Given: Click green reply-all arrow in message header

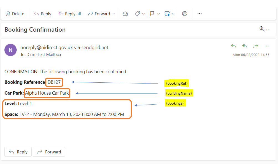Looking at the screenshot, I should tap(245, 46).
